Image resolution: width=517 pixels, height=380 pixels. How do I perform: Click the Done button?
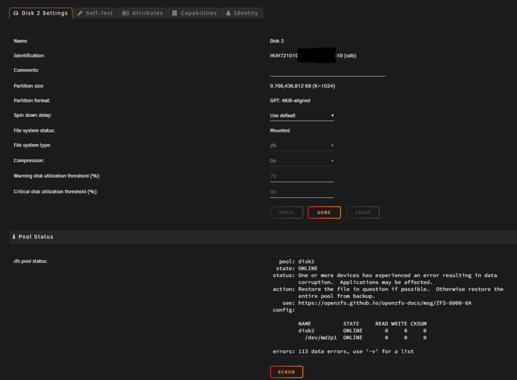tap(324, 213)
